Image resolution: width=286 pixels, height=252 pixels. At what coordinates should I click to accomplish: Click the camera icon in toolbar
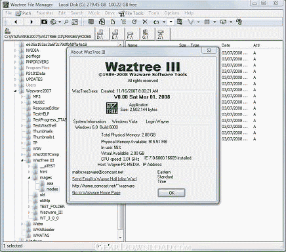[45, 22]
